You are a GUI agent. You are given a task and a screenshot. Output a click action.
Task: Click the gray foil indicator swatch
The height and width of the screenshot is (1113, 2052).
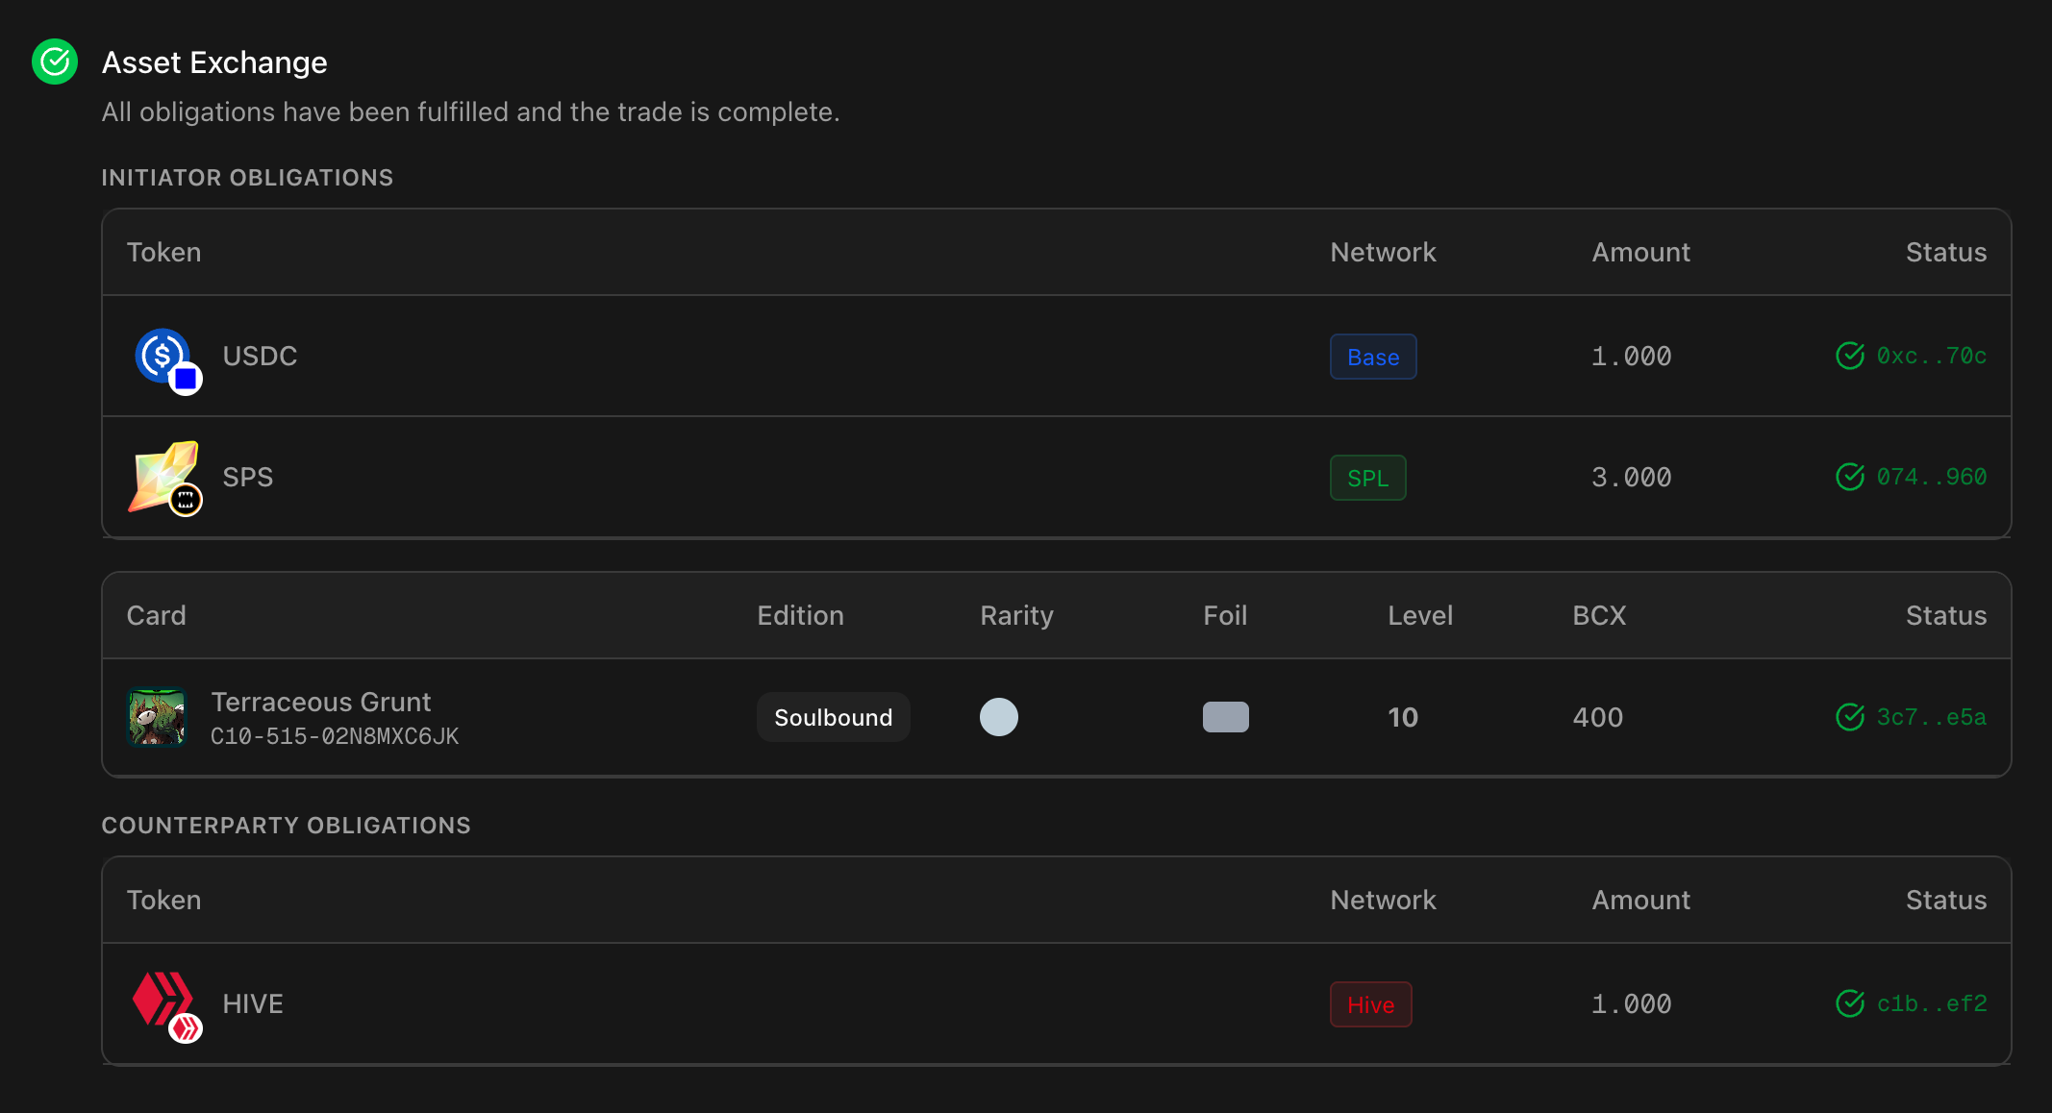point(1225,717)
